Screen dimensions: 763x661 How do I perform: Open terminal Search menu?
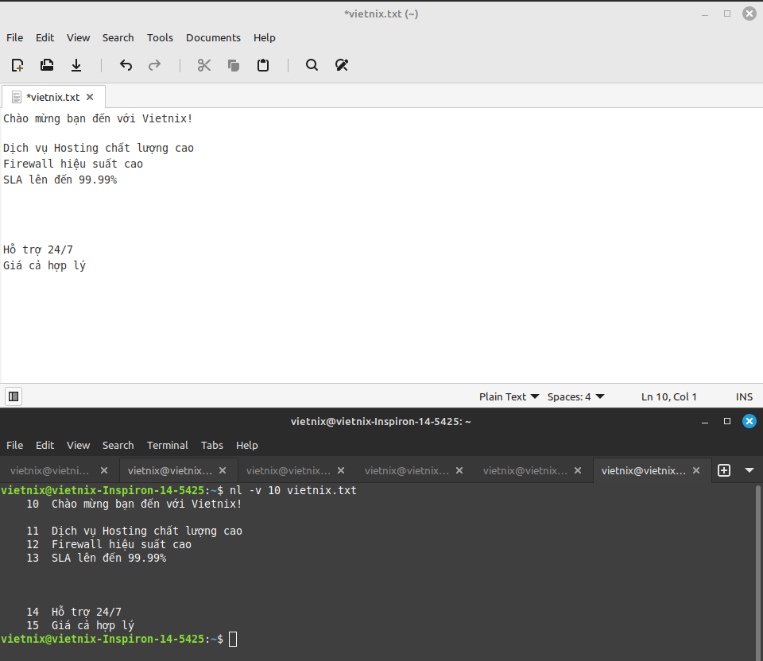tap(118, 445)
